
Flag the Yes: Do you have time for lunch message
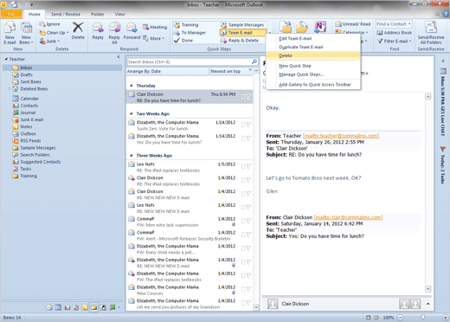tap(248, 138)
